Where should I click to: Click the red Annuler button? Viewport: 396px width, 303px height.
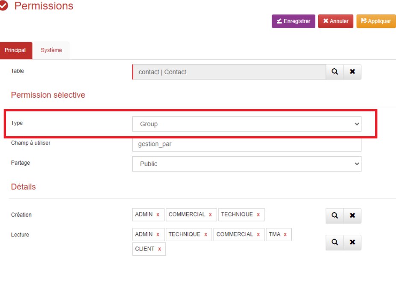tap(335, 21)
